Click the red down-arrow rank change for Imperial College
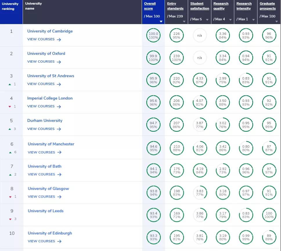The width and height of the screenshot is (281, 251). pos(10,106)
